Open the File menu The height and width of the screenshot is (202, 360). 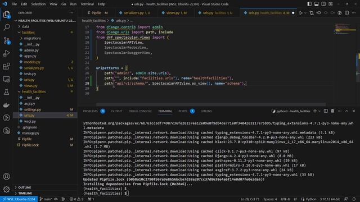tap(14, 4)
